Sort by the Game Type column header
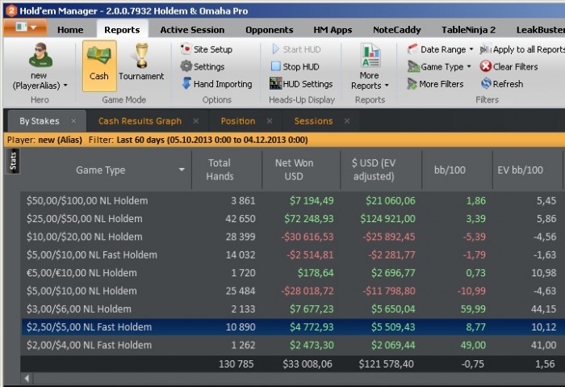The height and width of the screenshot is (387, 565). (100, 170)
